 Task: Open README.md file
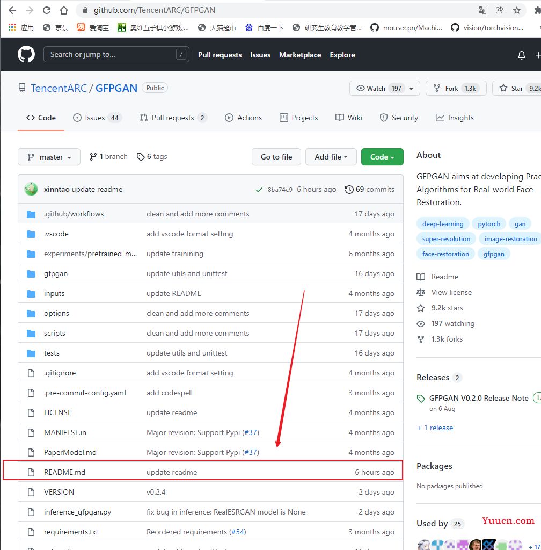[64, 472]
